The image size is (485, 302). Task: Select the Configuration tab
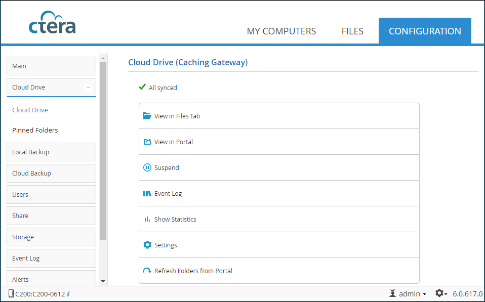(425, 31)
